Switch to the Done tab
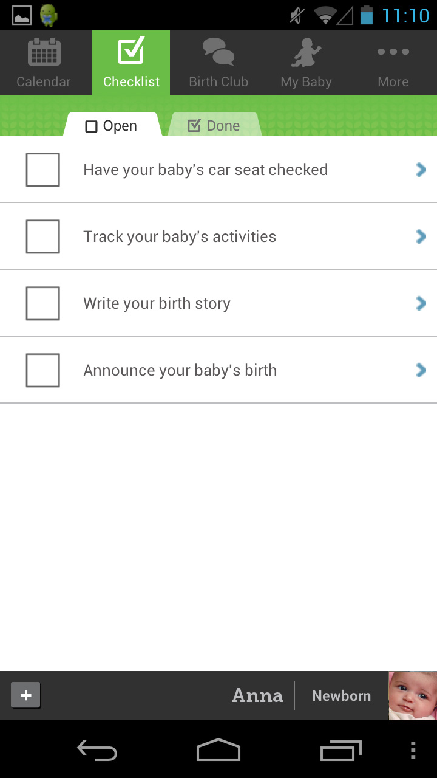Screen dimensions: 437x778 tap(214, 126)
